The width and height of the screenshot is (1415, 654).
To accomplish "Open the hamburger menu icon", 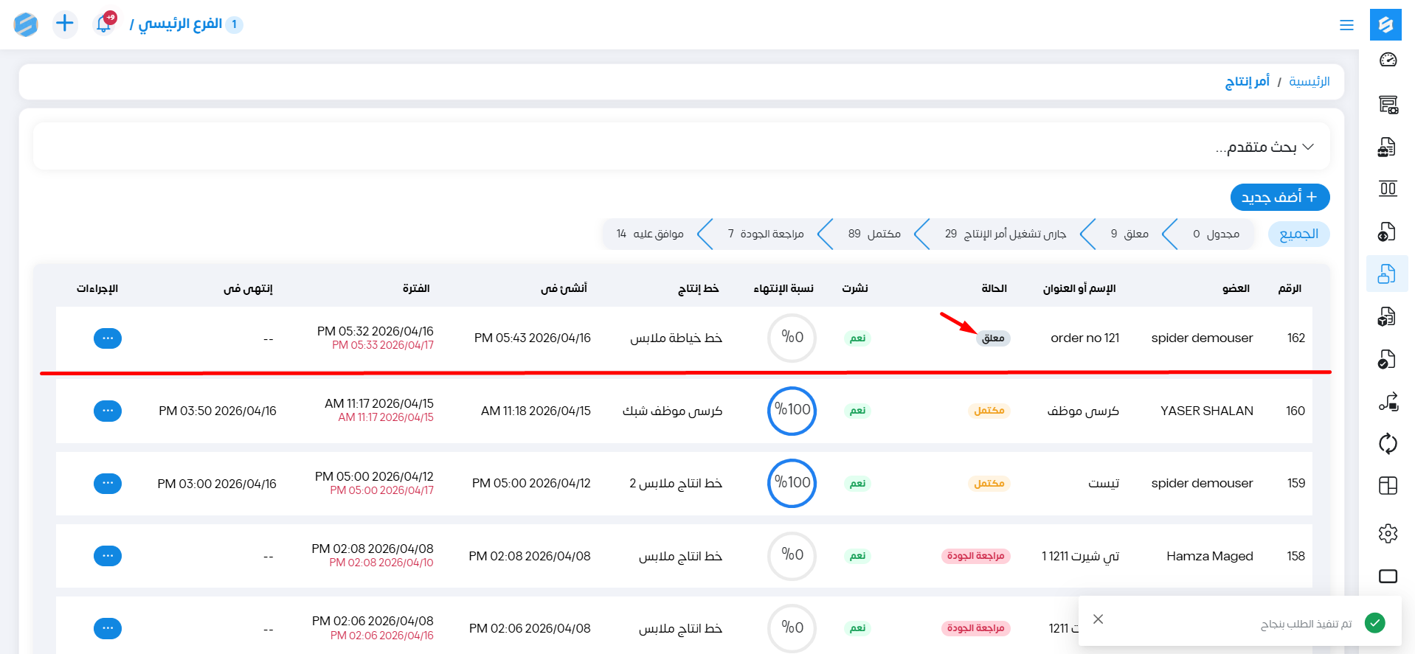I will [1346, 25].
